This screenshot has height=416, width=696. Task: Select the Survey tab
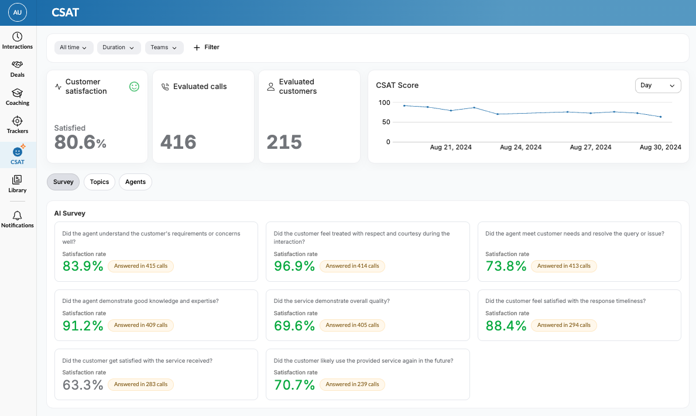click(x=63, y=182)
